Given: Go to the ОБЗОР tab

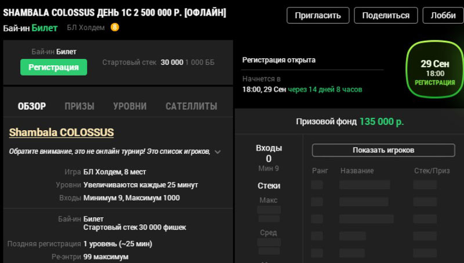Looking at the screenshot, I should (x=32, y=106).
